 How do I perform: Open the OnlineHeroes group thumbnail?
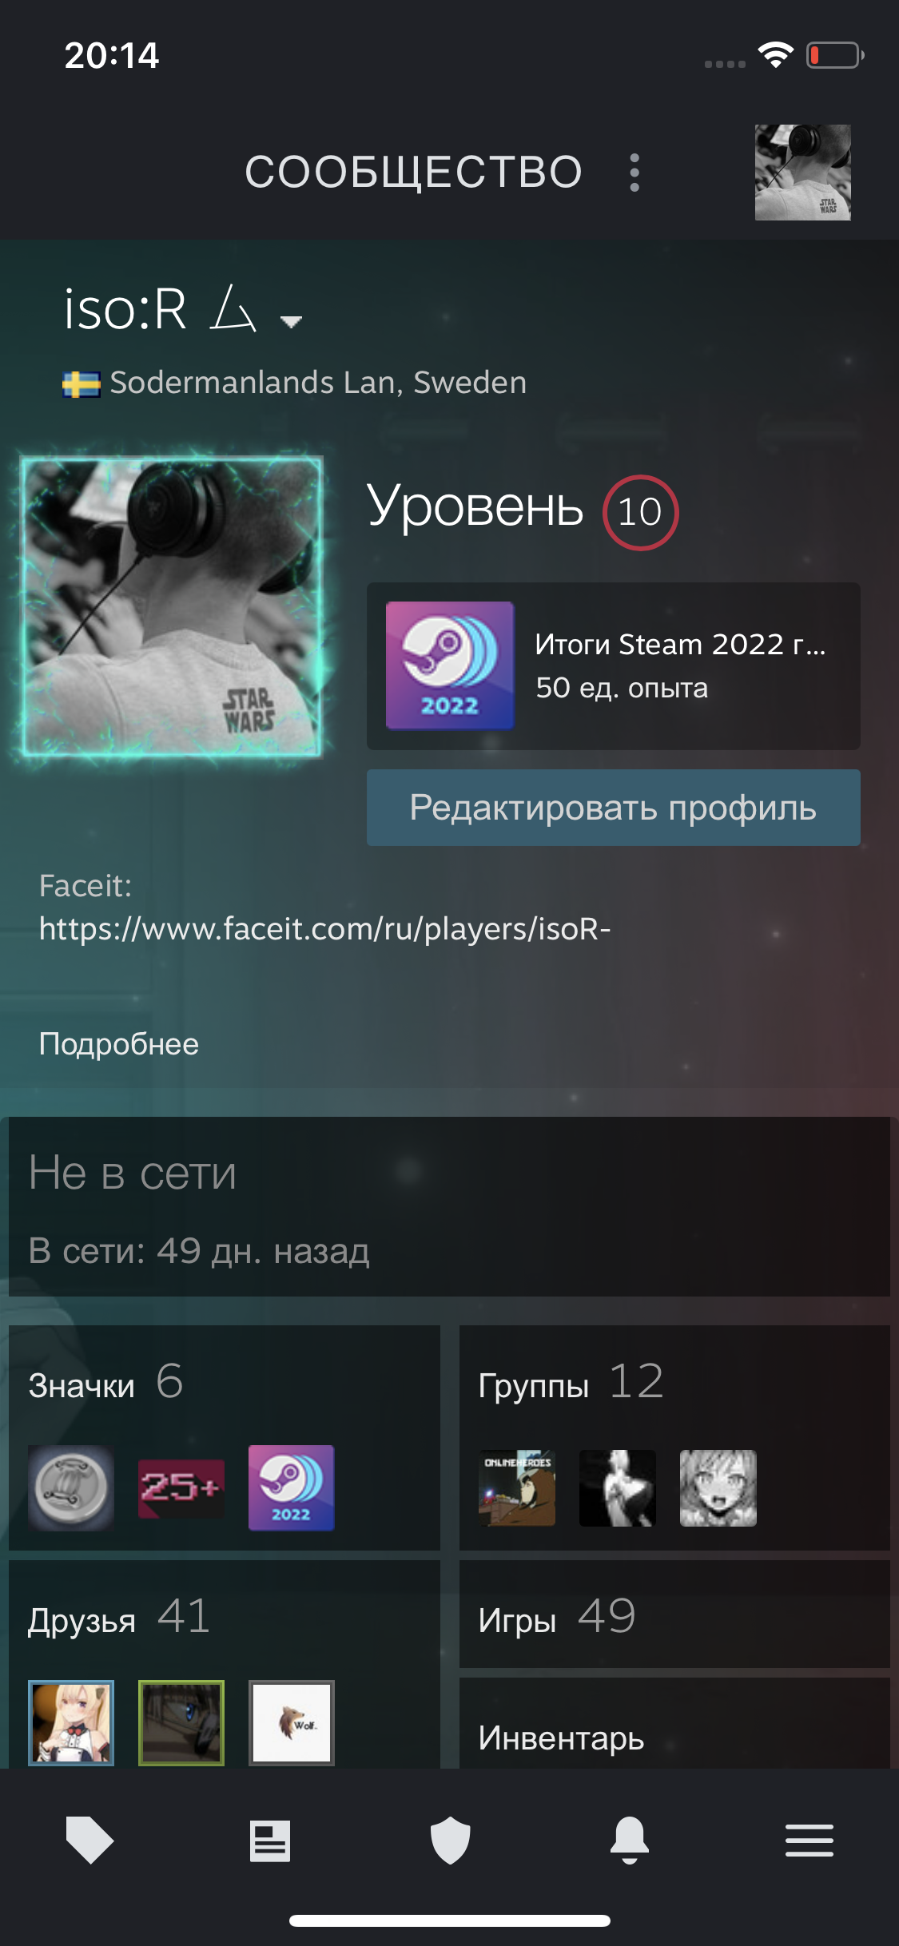point(517,1488)
